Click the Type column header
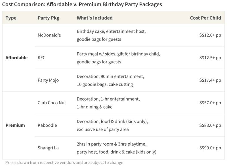 [11, 18]
